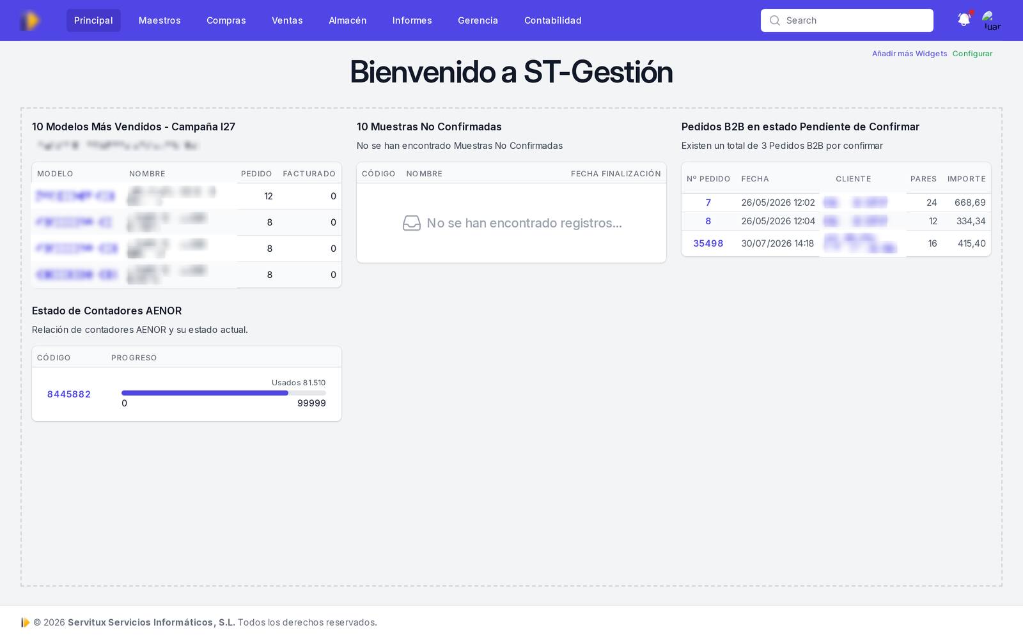Click the search magnifier icon

pyautogui.click(x=775, y=20)
